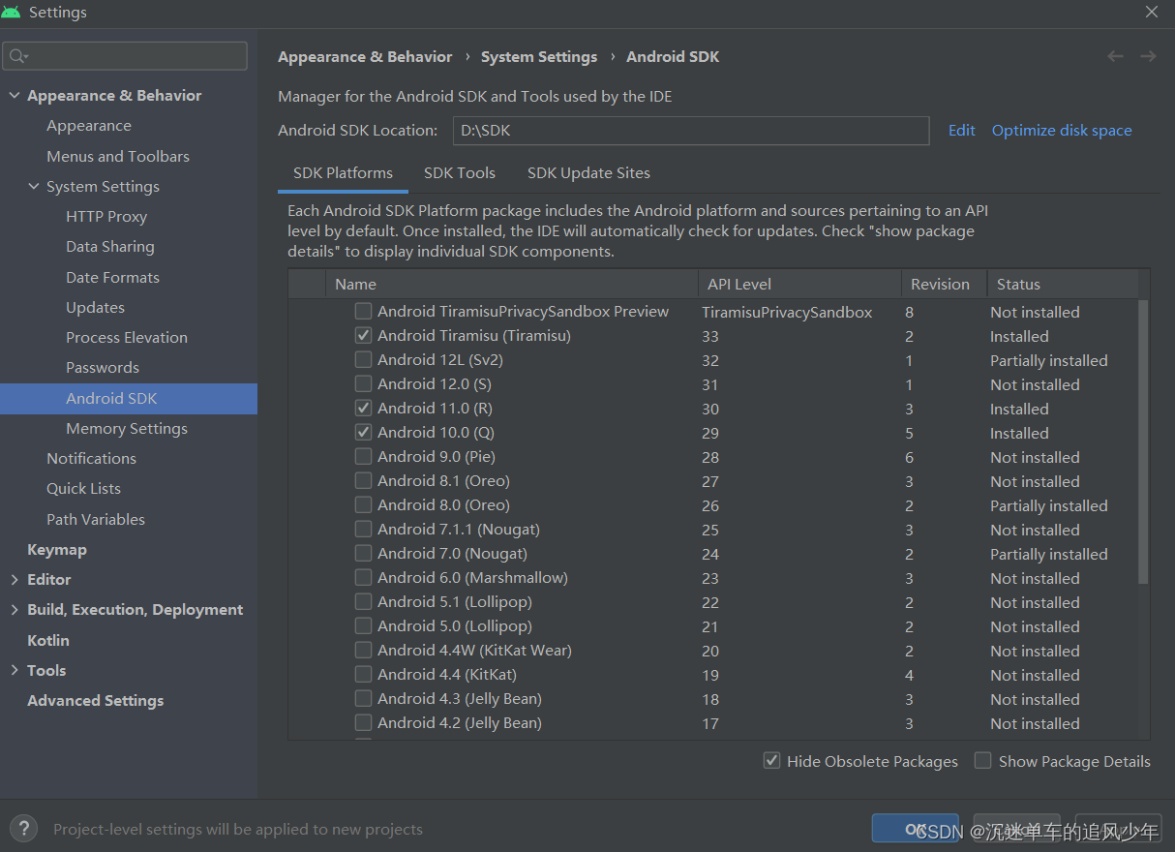Click the OK button
The width and height of the screenshot is (1175, 852).
click(x=915, y=829)
